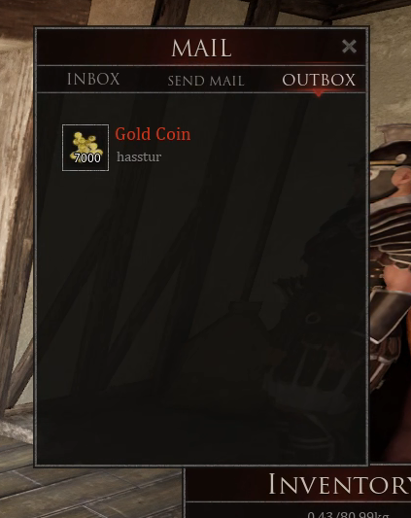This screenshot has height=518, width=411.
Task: Click the Gold Coin pile icon
Action: (86, 148)
